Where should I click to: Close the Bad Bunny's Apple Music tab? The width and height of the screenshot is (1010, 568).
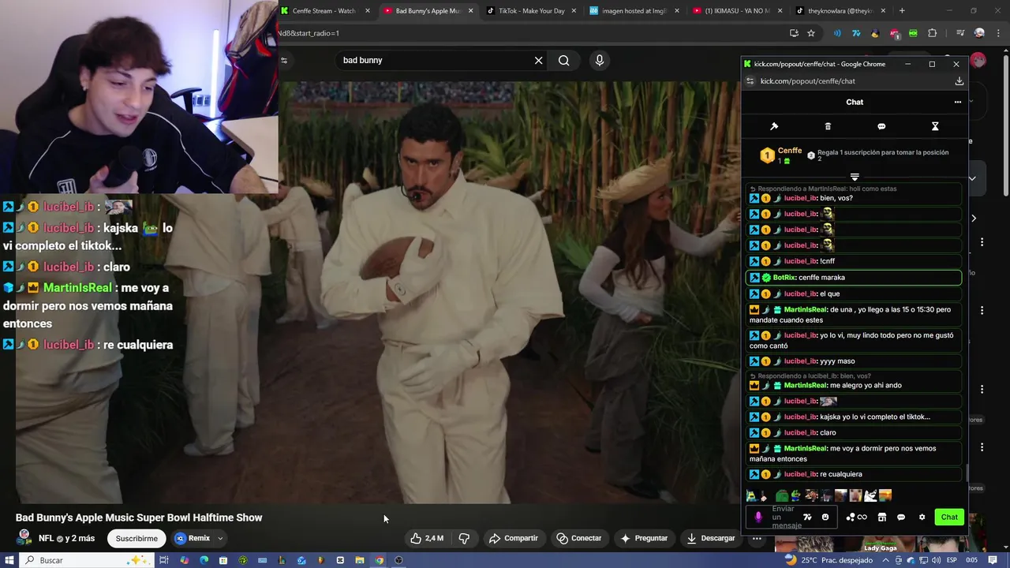click(x=471, y=11)
